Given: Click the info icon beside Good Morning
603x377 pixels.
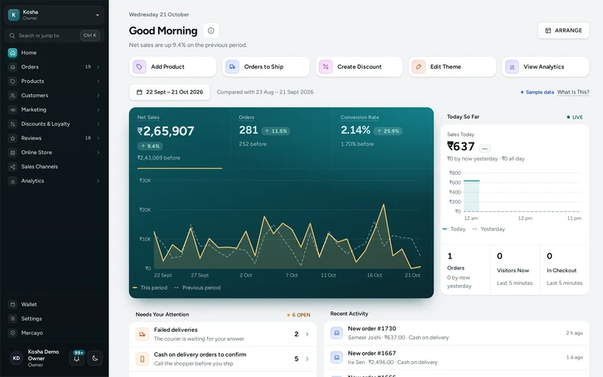Looking at the screenshot, I should (211, 30).
